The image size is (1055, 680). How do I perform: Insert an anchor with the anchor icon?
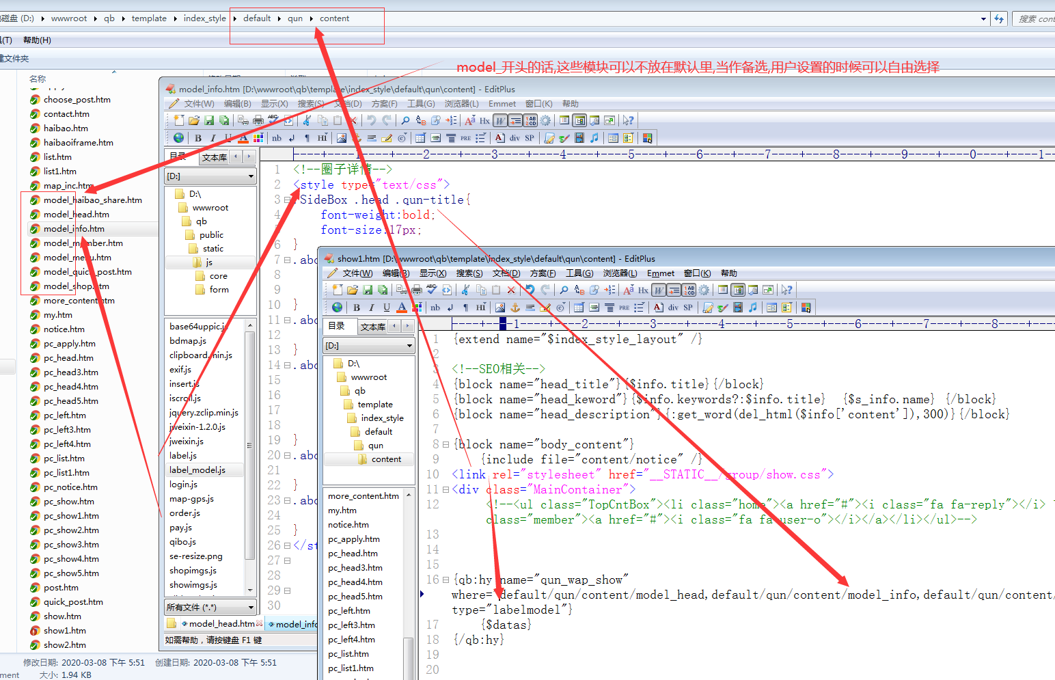point(515,308)
